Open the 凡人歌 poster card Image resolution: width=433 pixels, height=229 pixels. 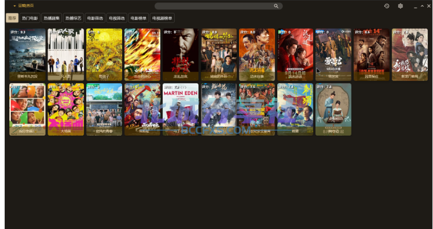click(x=66, y=55)
